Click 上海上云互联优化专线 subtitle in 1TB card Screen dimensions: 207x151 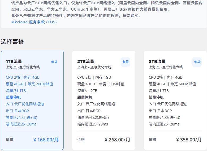pos(23,67)
